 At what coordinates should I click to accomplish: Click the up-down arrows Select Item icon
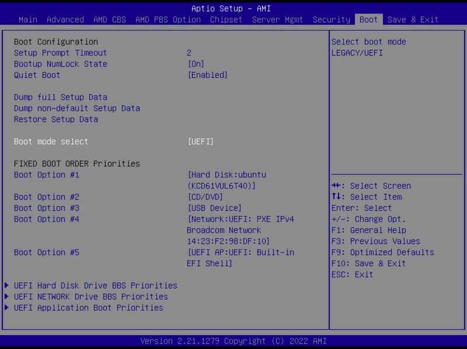(336, 197)
